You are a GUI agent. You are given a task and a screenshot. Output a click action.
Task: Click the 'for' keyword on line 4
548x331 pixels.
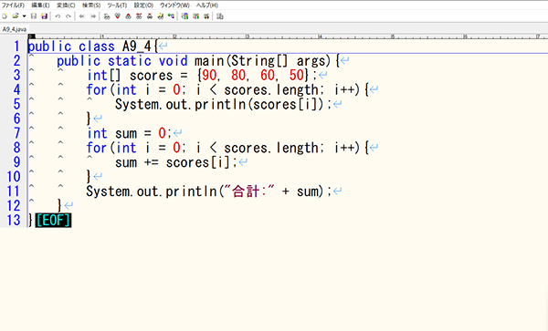(x=96, y=90)
